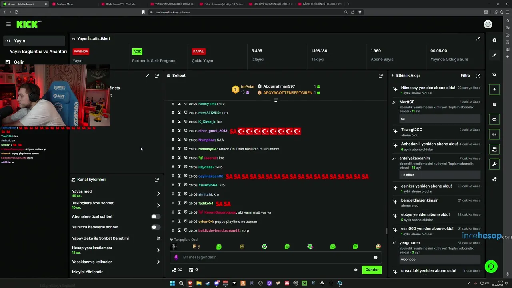Image resolution: width=512 pixels, height=288 pixels.
Task: Open the Filtre option in Etkinlik Akışı
Action: [465, 76]
